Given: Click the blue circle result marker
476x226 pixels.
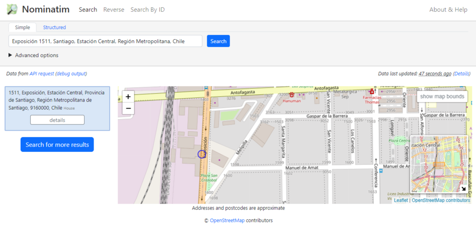Looking at the screenshot, I should 202,155.
